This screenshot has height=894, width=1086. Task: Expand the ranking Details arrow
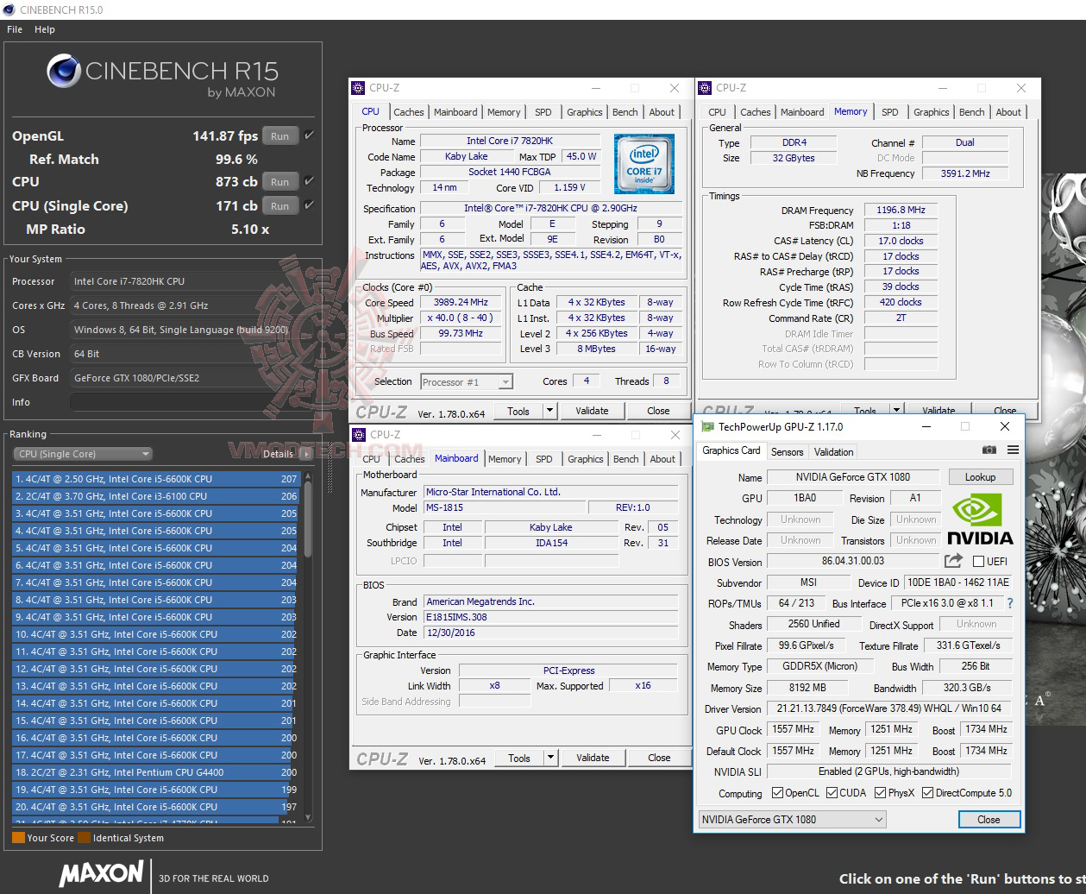[306, 454]
